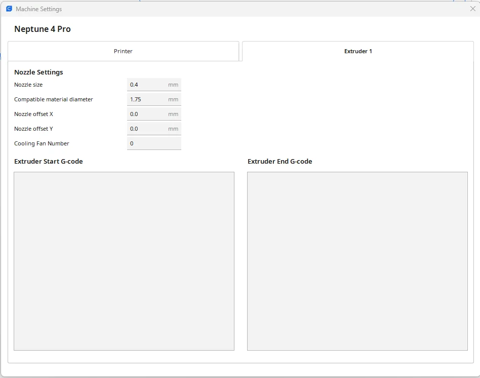The height and width of the screenshot is (378, 480).
Task: Edit the Compatible material diameter field
Action: tap(154, 99)
